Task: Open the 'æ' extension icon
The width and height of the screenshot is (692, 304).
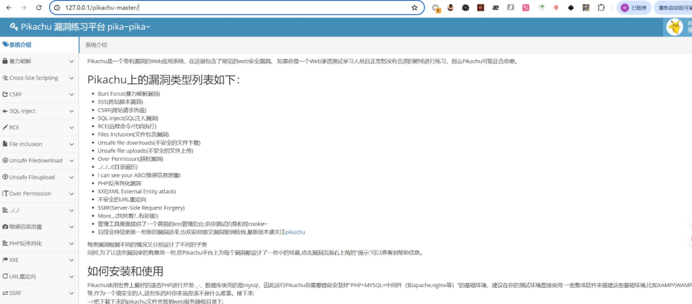Action: pyautogui.click(x=495, y=7)
